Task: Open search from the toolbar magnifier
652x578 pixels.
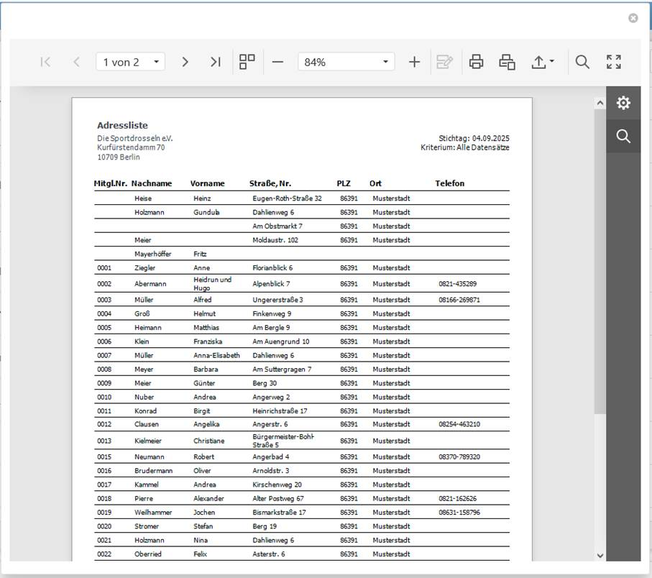Action: (582, 62)
